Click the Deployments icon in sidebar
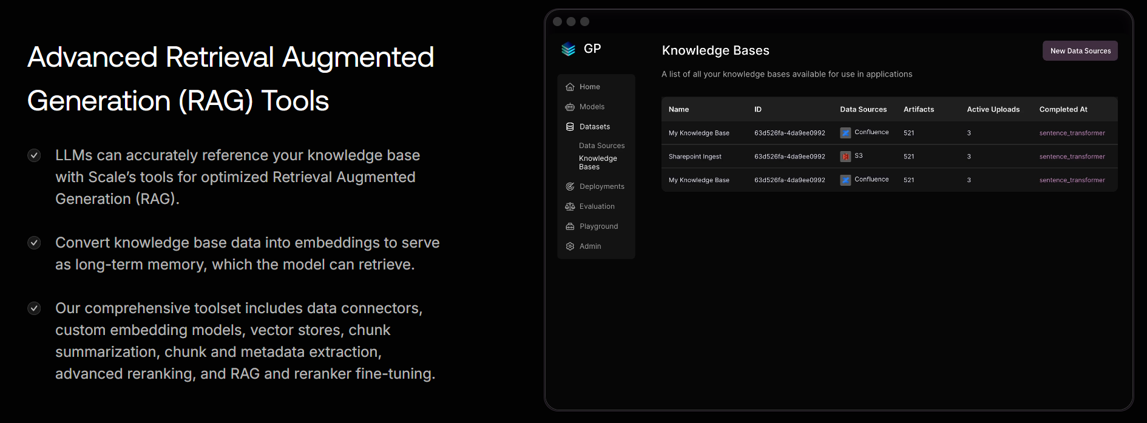The height and width of the screenshot is (423, 1147). 570,186
